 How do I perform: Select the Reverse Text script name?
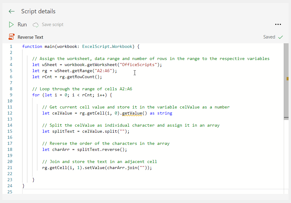click(30, 37)
